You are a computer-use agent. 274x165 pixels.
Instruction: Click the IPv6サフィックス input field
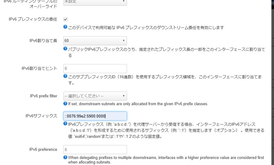95,116
